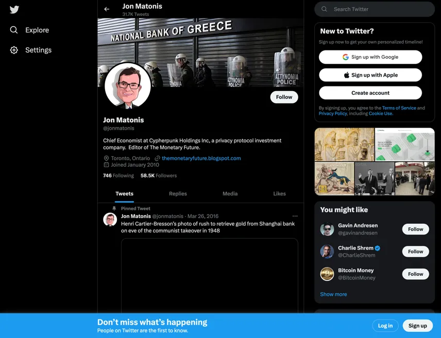441x338 pixels.
Task: Click Gavin Andresen name
Action: tap(358, 225)
